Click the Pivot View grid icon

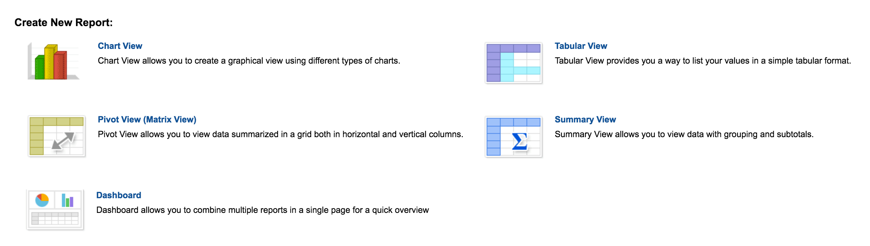pos(56,136)
